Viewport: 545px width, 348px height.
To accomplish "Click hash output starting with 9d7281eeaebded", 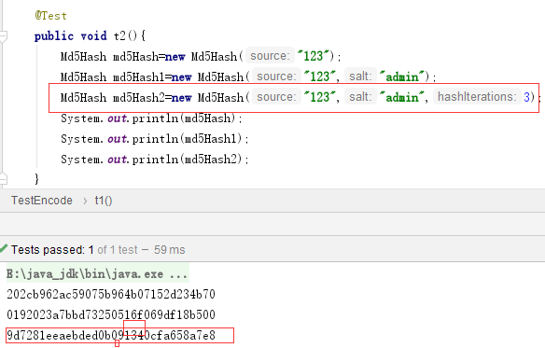I will pyautogui.click(x=111, y=335).
